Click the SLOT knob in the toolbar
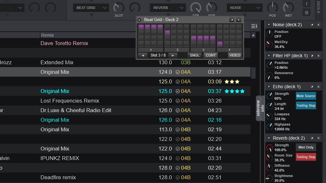Viewport: 326px width, 183px height. [119, 8]
